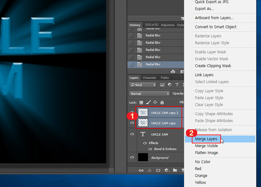Switch to the Paths tab

point(165,78)
